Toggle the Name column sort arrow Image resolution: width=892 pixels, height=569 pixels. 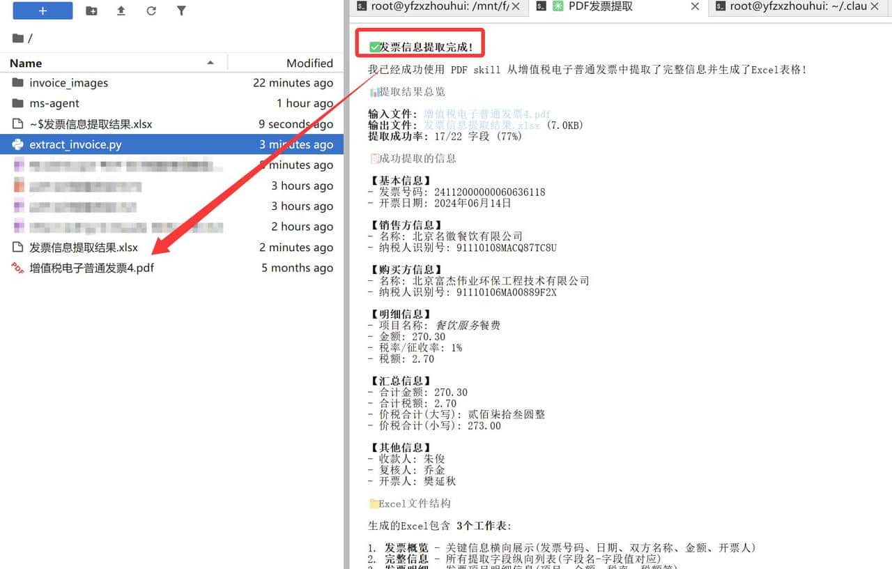(x=211, y=63)
